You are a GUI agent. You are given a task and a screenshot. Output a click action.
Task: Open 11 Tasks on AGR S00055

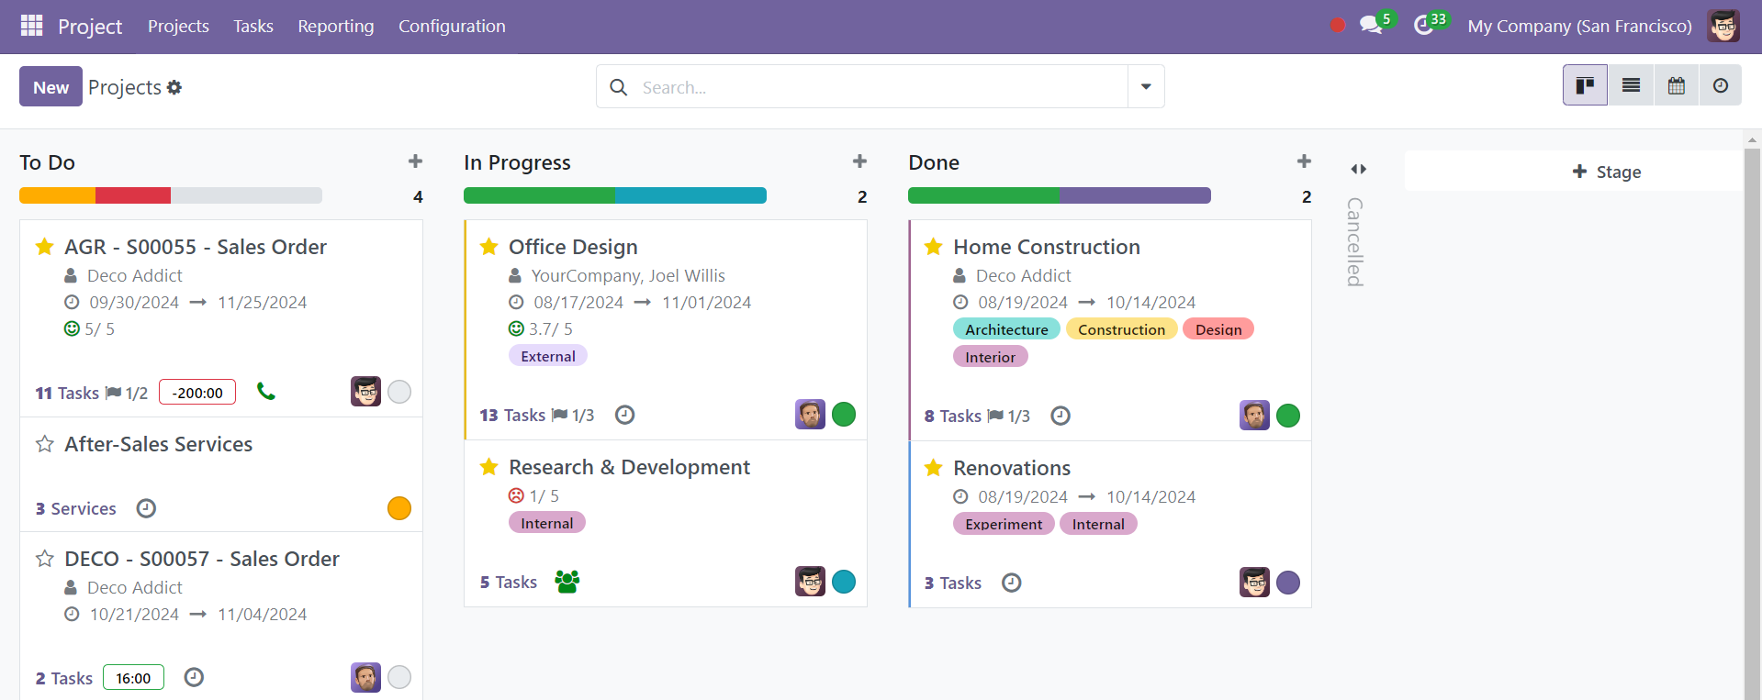(x=67, y=393)
